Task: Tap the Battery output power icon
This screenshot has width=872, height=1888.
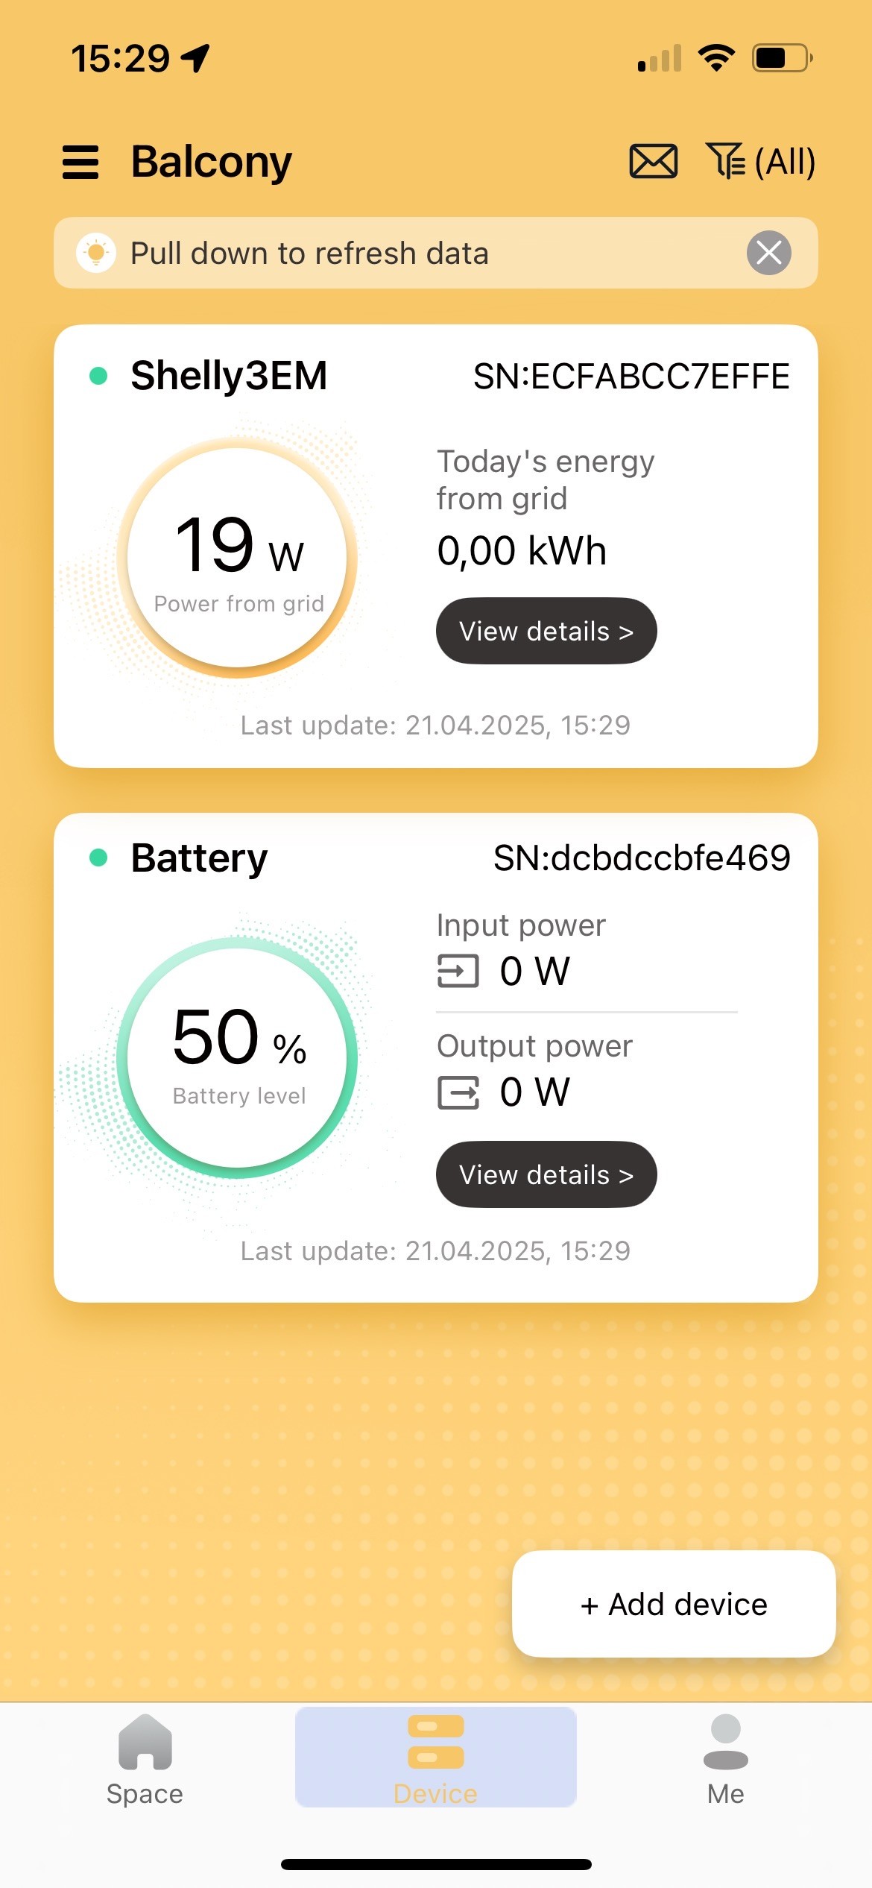Action: pyautogui.click(x=458, y=1092)
